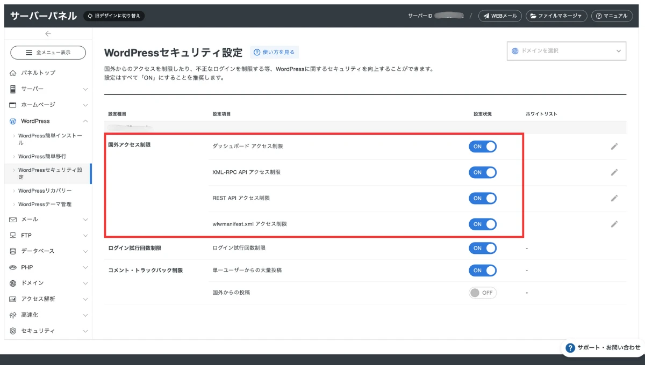
Task: Open WordPress簡単移行 submenu item
Action: pos(42,156)
